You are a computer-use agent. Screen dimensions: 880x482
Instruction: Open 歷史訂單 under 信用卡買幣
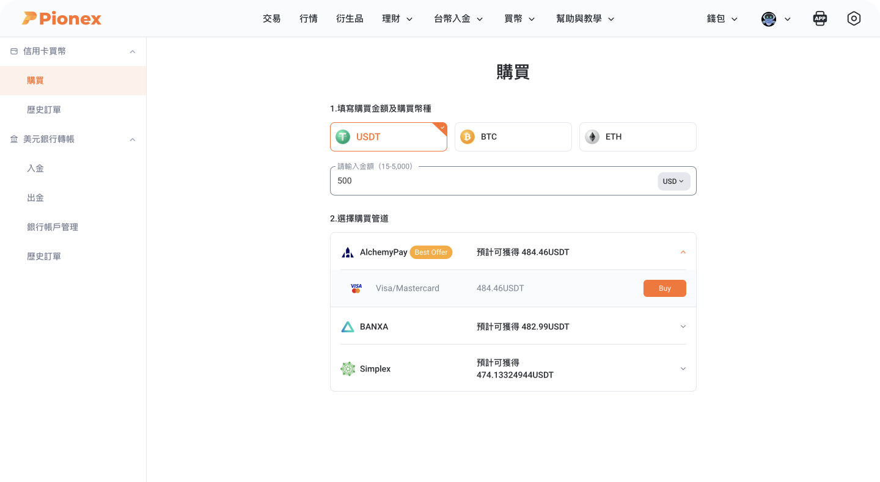click(x=73, y=110)
